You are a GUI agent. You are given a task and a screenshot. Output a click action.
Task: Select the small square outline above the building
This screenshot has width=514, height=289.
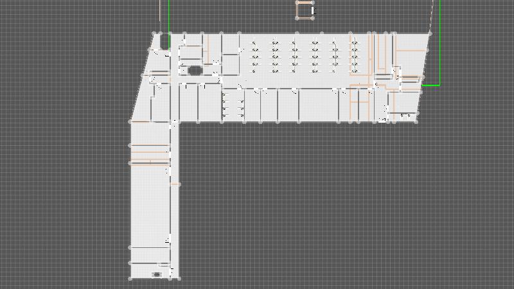304,10
